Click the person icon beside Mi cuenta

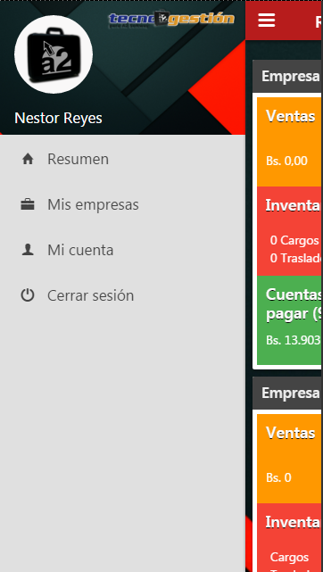pos(28,250)
